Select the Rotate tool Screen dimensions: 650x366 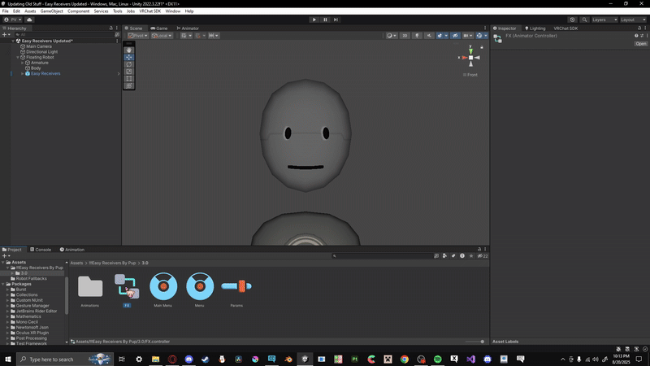(128, 64)
